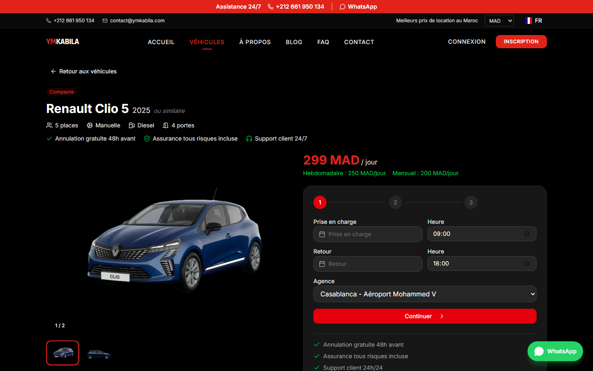Click the red Continuer button
Screen dimensions: 593x371
coord(425,316)
